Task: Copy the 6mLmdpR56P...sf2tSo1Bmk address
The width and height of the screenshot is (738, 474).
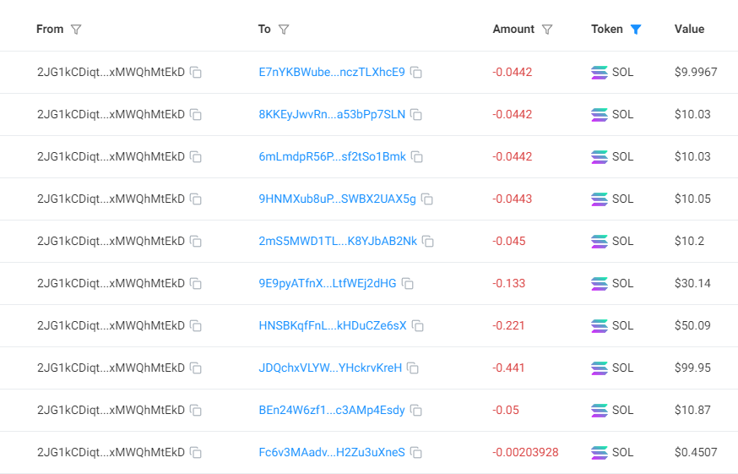Action: click(x=417, y=157)
